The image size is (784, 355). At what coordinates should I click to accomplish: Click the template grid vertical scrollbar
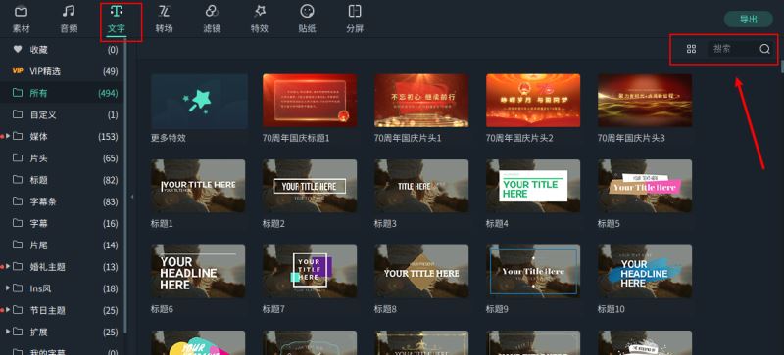click(x=782, y=66)
